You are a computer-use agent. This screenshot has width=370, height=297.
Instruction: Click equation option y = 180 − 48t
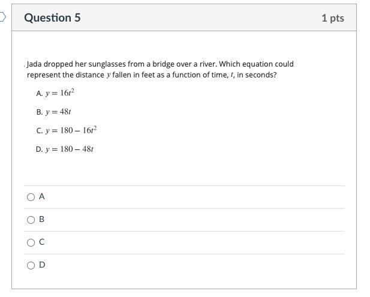tap(65, 149)
